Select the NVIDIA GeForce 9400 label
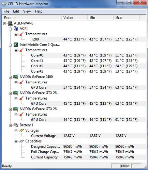The width and height of the screenshot is (148, 170). coord(36,77)
